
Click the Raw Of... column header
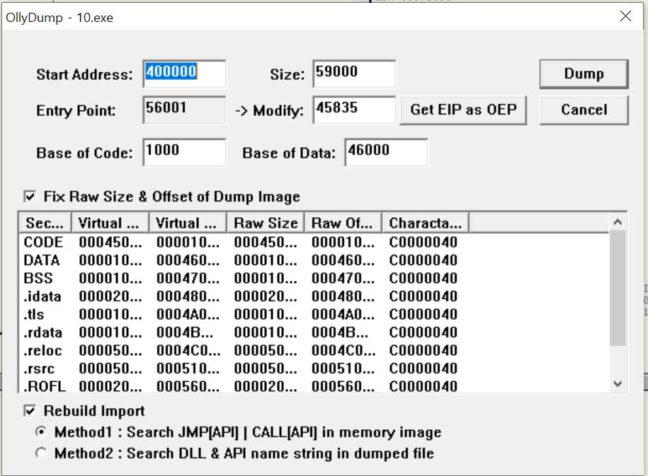click(x=343, y=223)
